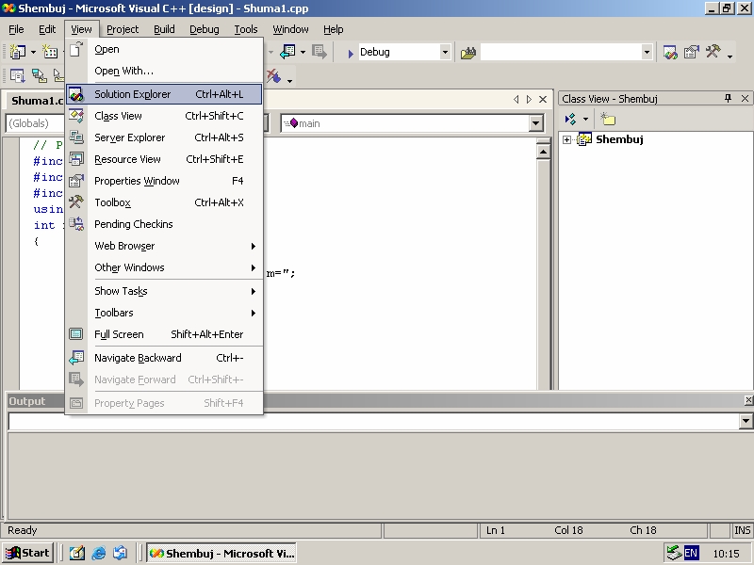Image resolution: width=754 pixels, height=565 pixels.
Task: Click the INS status bar indicator
Action: [742, 530]
